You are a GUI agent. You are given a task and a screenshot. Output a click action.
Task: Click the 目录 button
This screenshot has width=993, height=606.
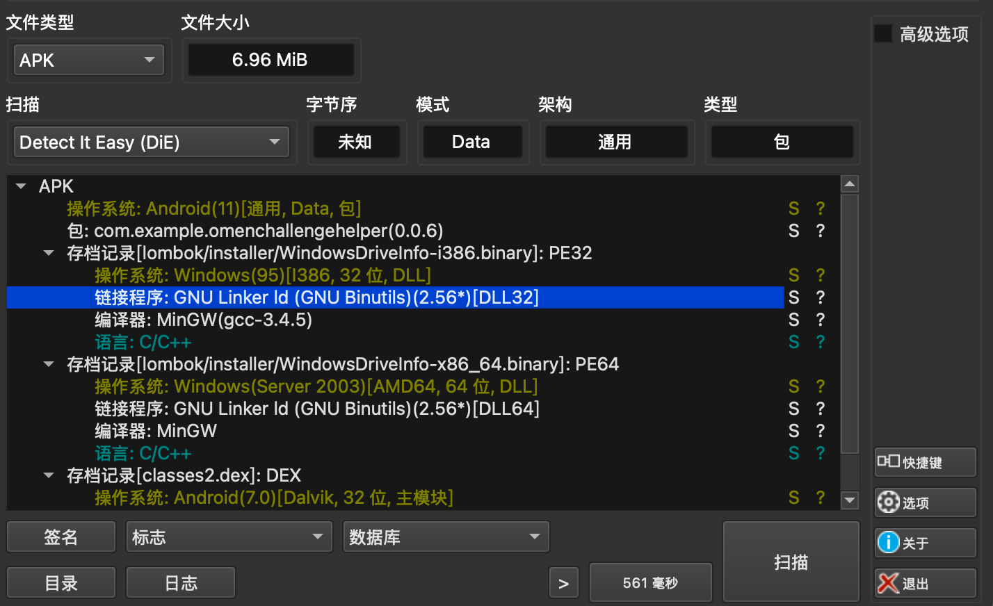pyautogui.click(x=61, y=583)
